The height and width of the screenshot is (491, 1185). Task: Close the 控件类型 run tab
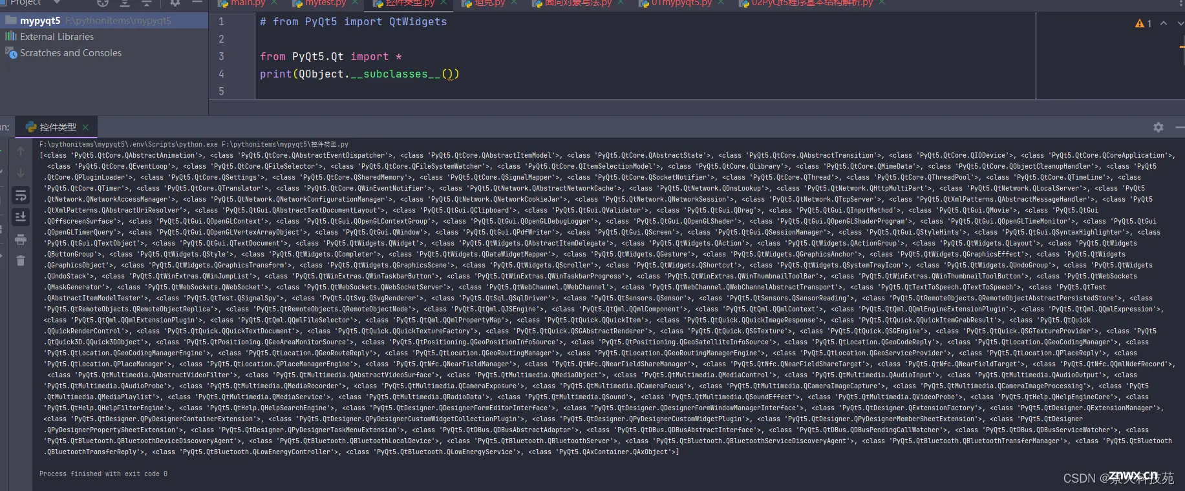(85, 127)
